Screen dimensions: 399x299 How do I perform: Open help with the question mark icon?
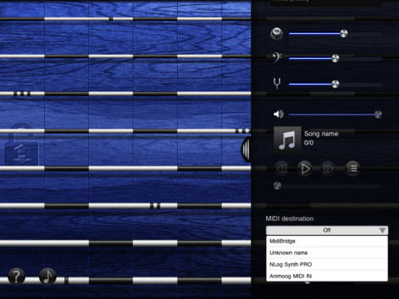(x=17, y=277)
